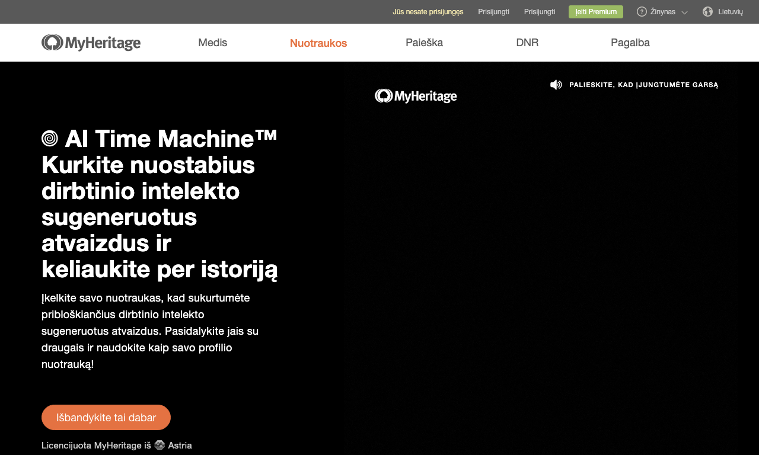Click Prisijungti link beside Įeiti Premium button
Image resolution: width=759 pixels, height=455 pixels.
[540, 12]
